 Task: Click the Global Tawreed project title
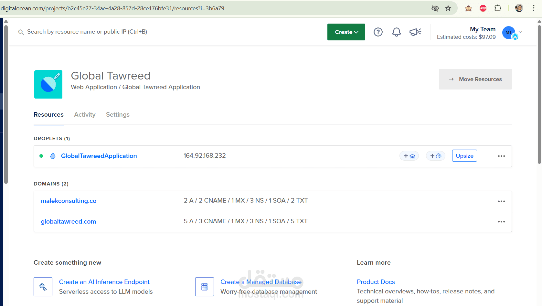pos(111,76)
